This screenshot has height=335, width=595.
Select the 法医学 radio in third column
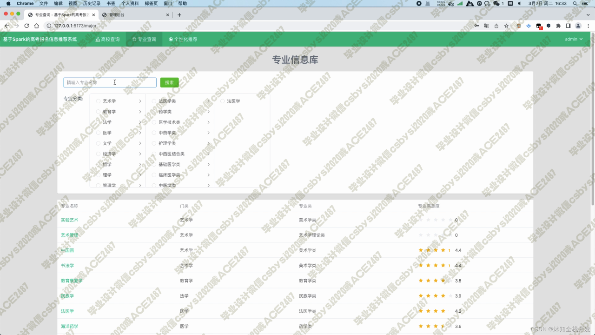pos(222,101)
